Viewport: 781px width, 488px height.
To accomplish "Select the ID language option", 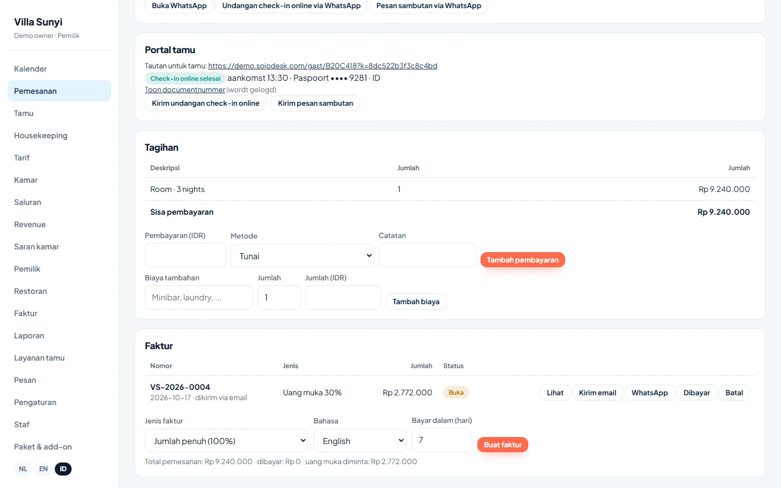I will tap(63, 469).
